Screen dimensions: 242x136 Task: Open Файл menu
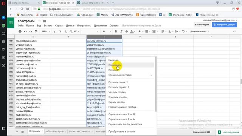20,26
